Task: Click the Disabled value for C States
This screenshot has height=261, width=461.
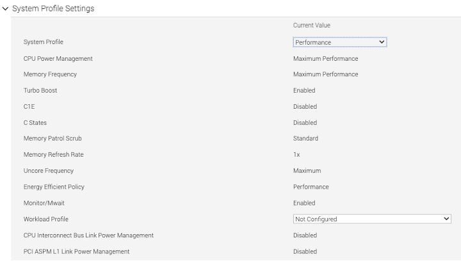Action: (x=305, y=123)
